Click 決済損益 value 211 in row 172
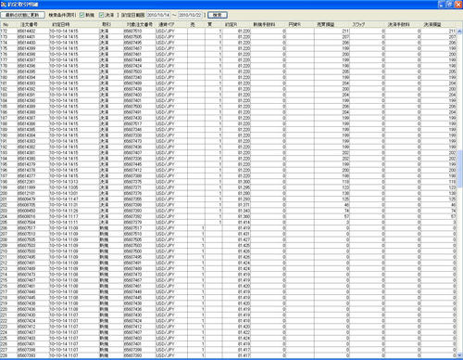This screenshot has width=463, height=360. pos(452,31)
